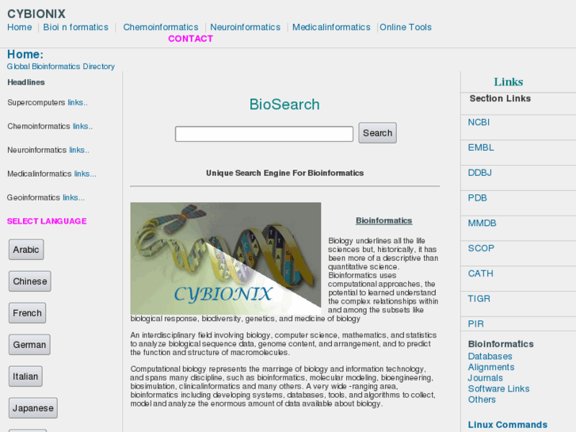Open PDB section link
The height and width of the screenshot is (432, 576).
click(477, 198)
